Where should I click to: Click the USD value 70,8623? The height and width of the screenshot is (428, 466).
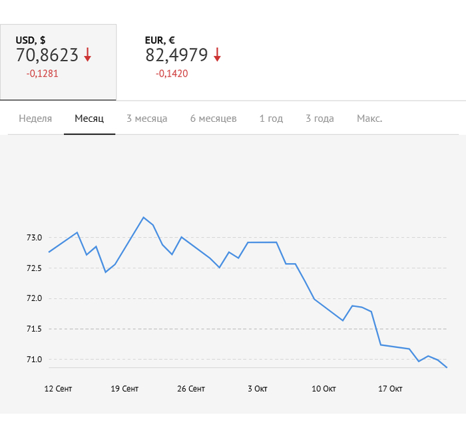[x=47, y=55]
